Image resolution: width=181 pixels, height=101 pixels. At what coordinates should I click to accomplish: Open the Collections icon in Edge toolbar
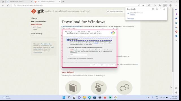coord(160,5)
